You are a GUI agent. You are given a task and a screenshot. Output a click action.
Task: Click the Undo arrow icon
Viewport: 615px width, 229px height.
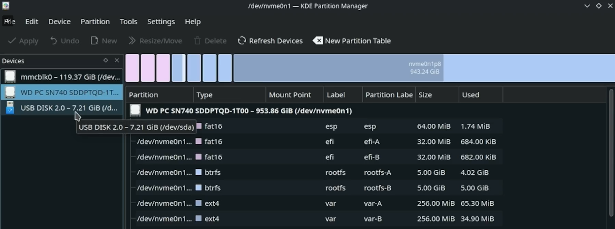point(54,41)
